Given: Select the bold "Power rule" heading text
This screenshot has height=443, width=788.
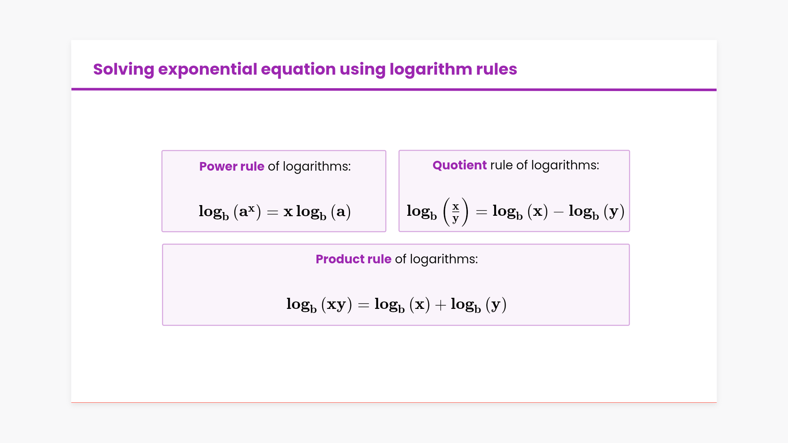Looking at the screenshot, I should tap(231, 167).
